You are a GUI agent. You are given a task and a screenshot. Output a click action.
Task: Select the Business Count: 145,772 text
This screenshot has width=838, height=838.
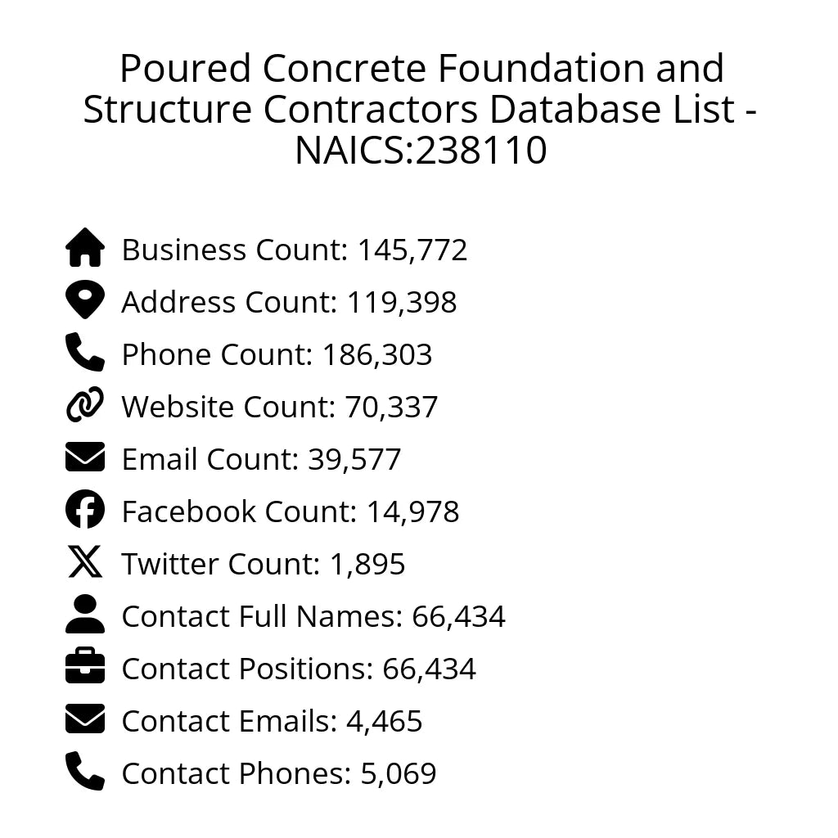[295, 250]
